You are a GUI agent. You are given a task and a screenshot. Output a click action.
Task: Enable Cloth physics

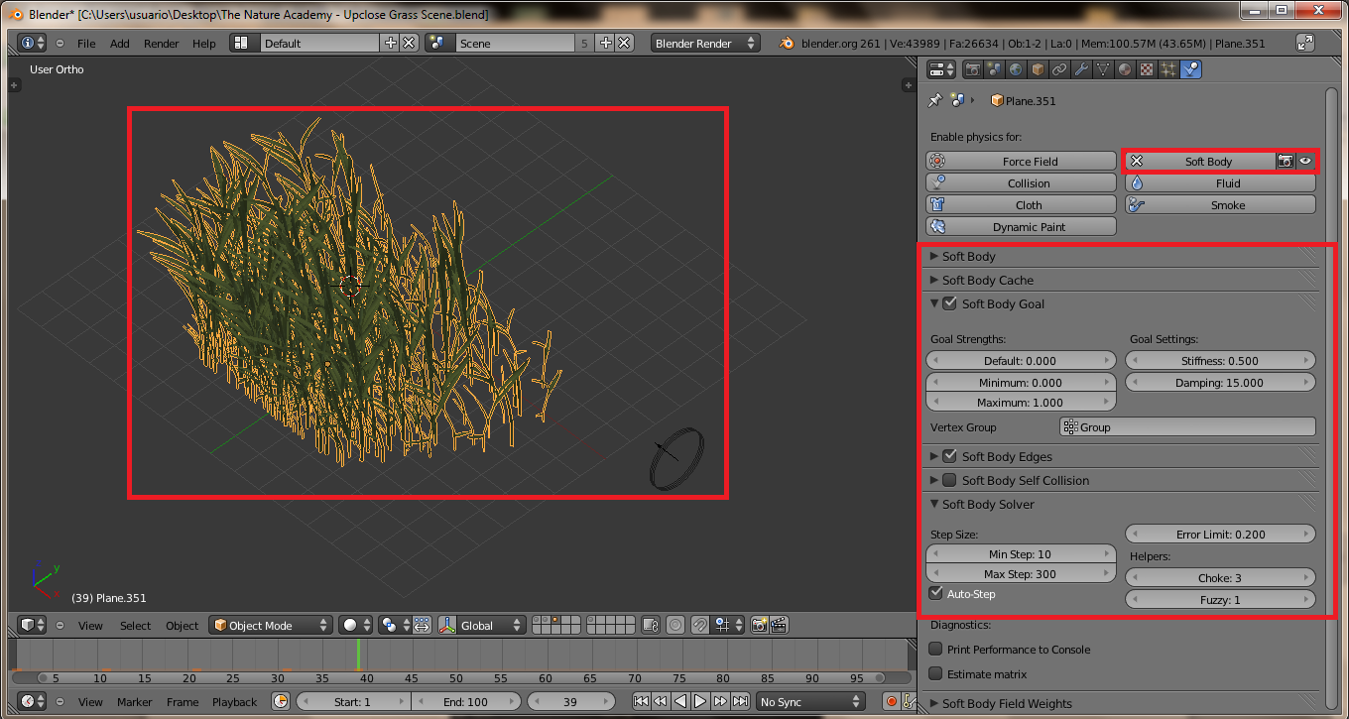[x=1022, y=205]
